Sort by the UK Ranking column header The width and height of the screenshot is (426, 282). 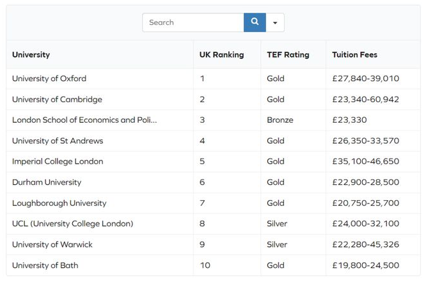tap(221, 54)
